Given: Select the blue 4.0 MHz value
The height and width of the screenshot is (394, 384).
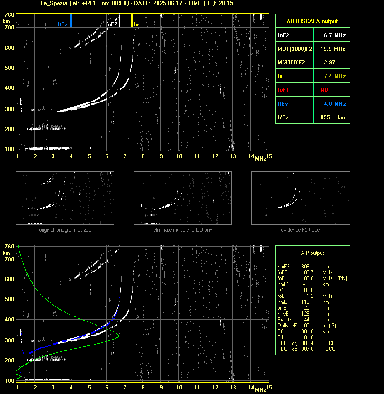Looking at the screenshot, I should point(335,104).
